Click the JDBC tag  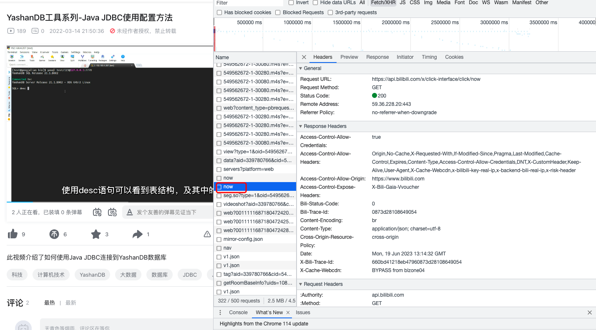click(190, 275)
